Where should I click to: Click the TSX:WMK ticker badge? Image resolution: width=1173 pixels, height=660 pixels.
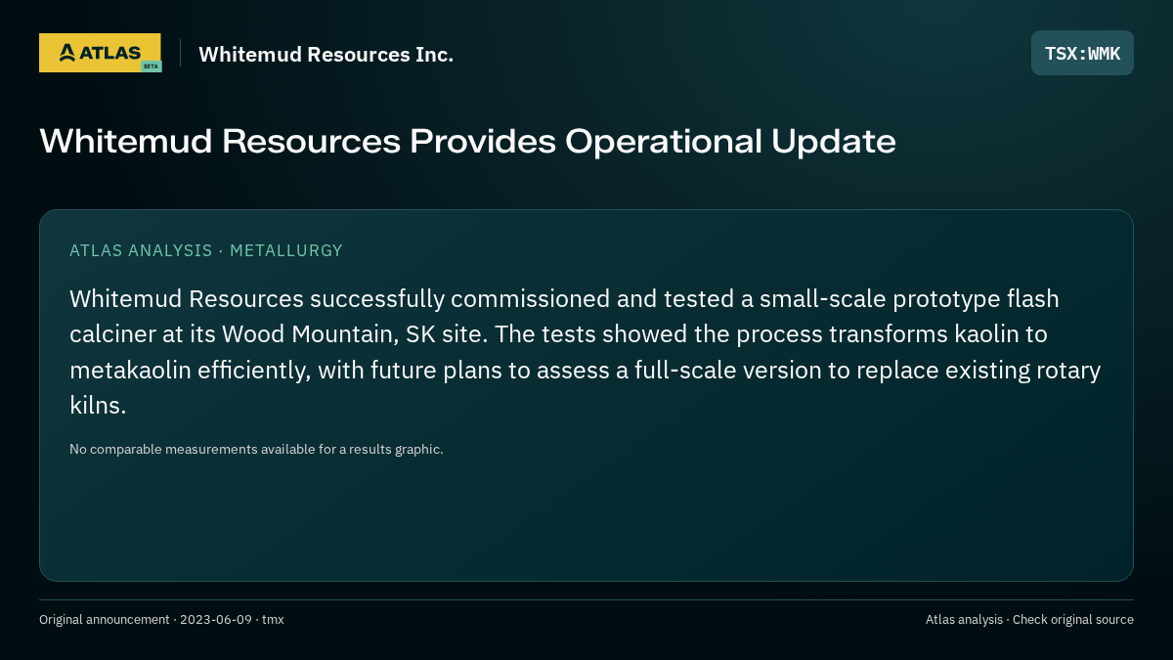[x=1082, y=53]
